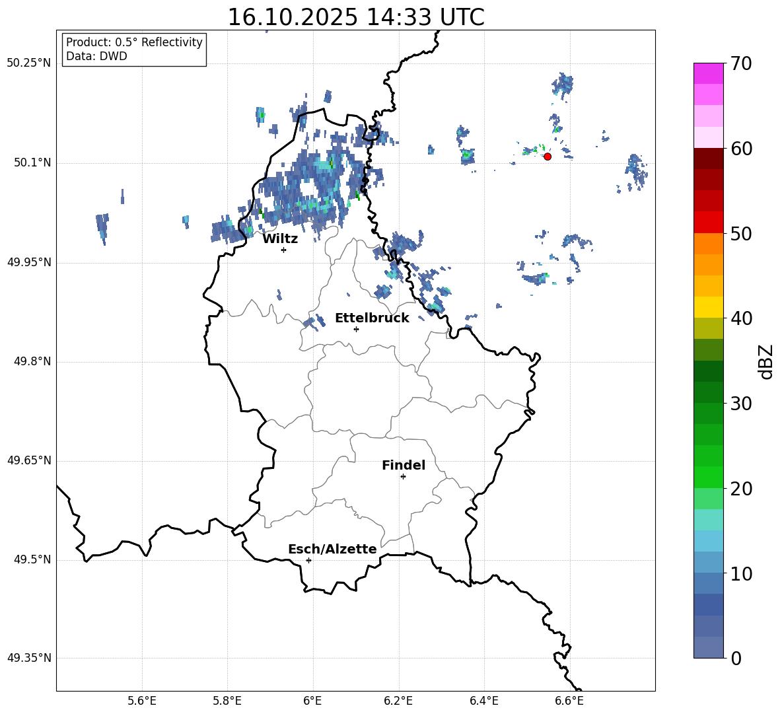This screenshot has height=714, width=782.
Task: Click the Ettelbruck cross marker
Action: click(x=356, y=329)
